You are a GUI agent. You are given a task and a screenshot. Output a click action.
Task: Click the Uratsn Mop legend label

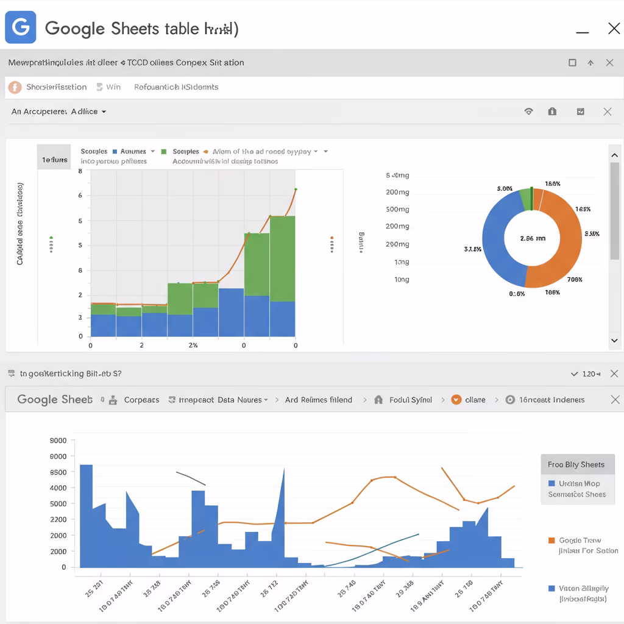click(x=579, y=483)
